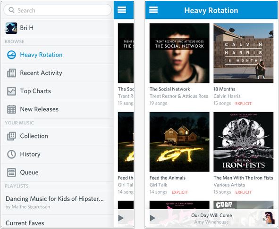The width and height of the screenshot is (279, 229).
Task: Click the Recent Activity newspaper icon
Action: point(11,73)
